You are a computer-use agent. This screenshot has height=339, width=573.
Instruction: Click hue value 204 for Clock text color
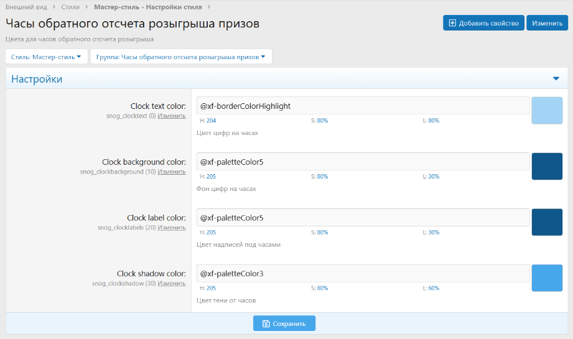(211, 121)
